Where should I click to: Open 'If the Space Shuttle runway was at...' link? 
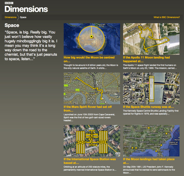[148, 107]
